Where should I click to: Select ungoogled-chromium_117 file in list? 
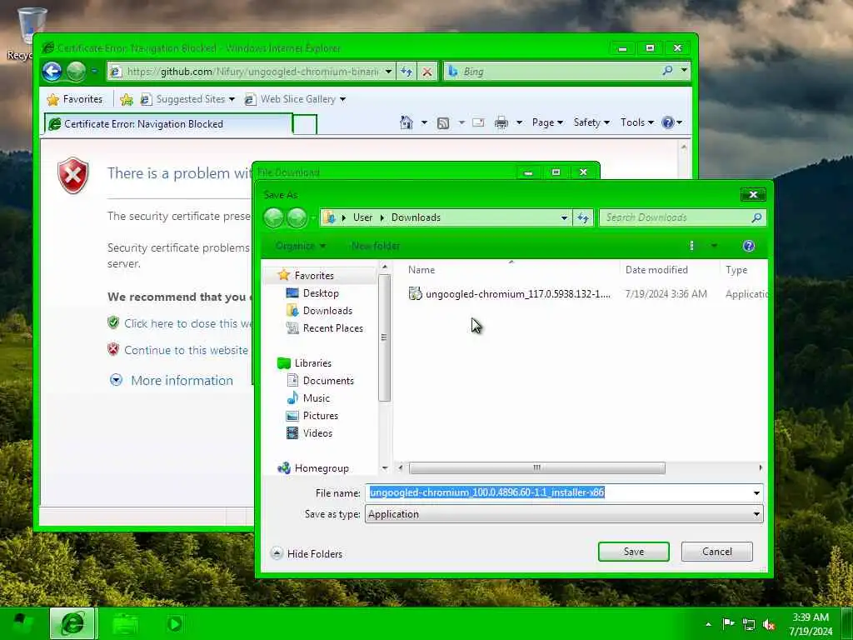(x=509, y=294)
